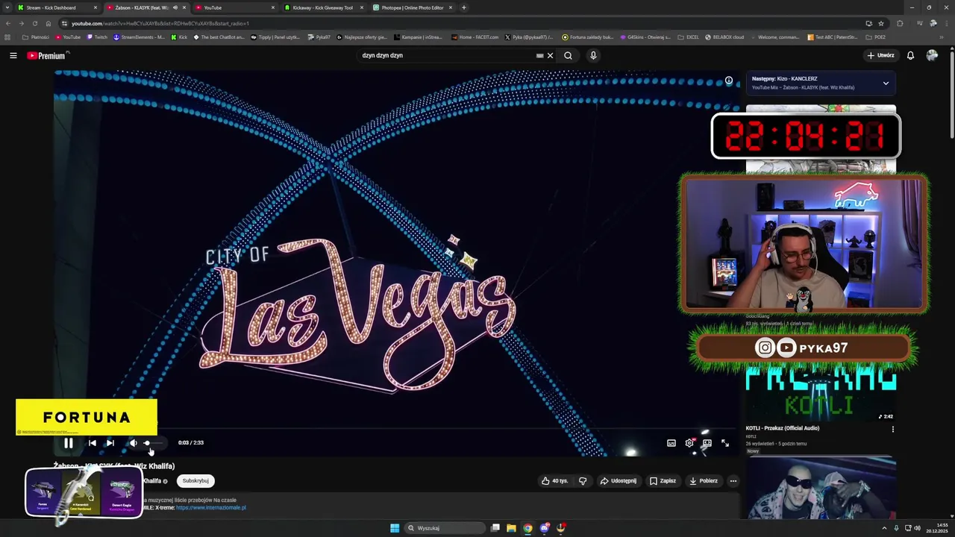Image resolution: width=955 pixels, height=537 pixels.
Task: Open the 'Płatności' bookmarks folder
Action: tap(36, 37)
